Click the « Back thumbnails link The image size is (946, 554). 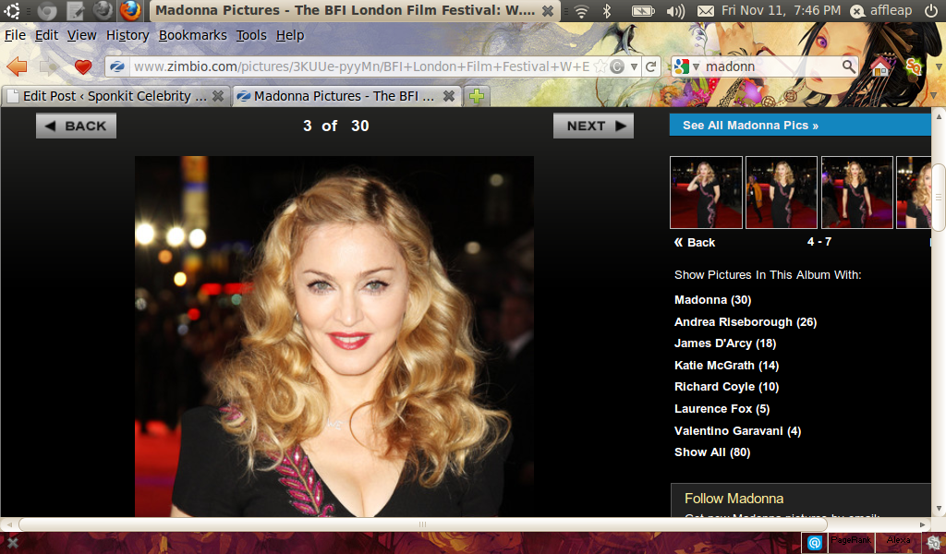(695, 242)
